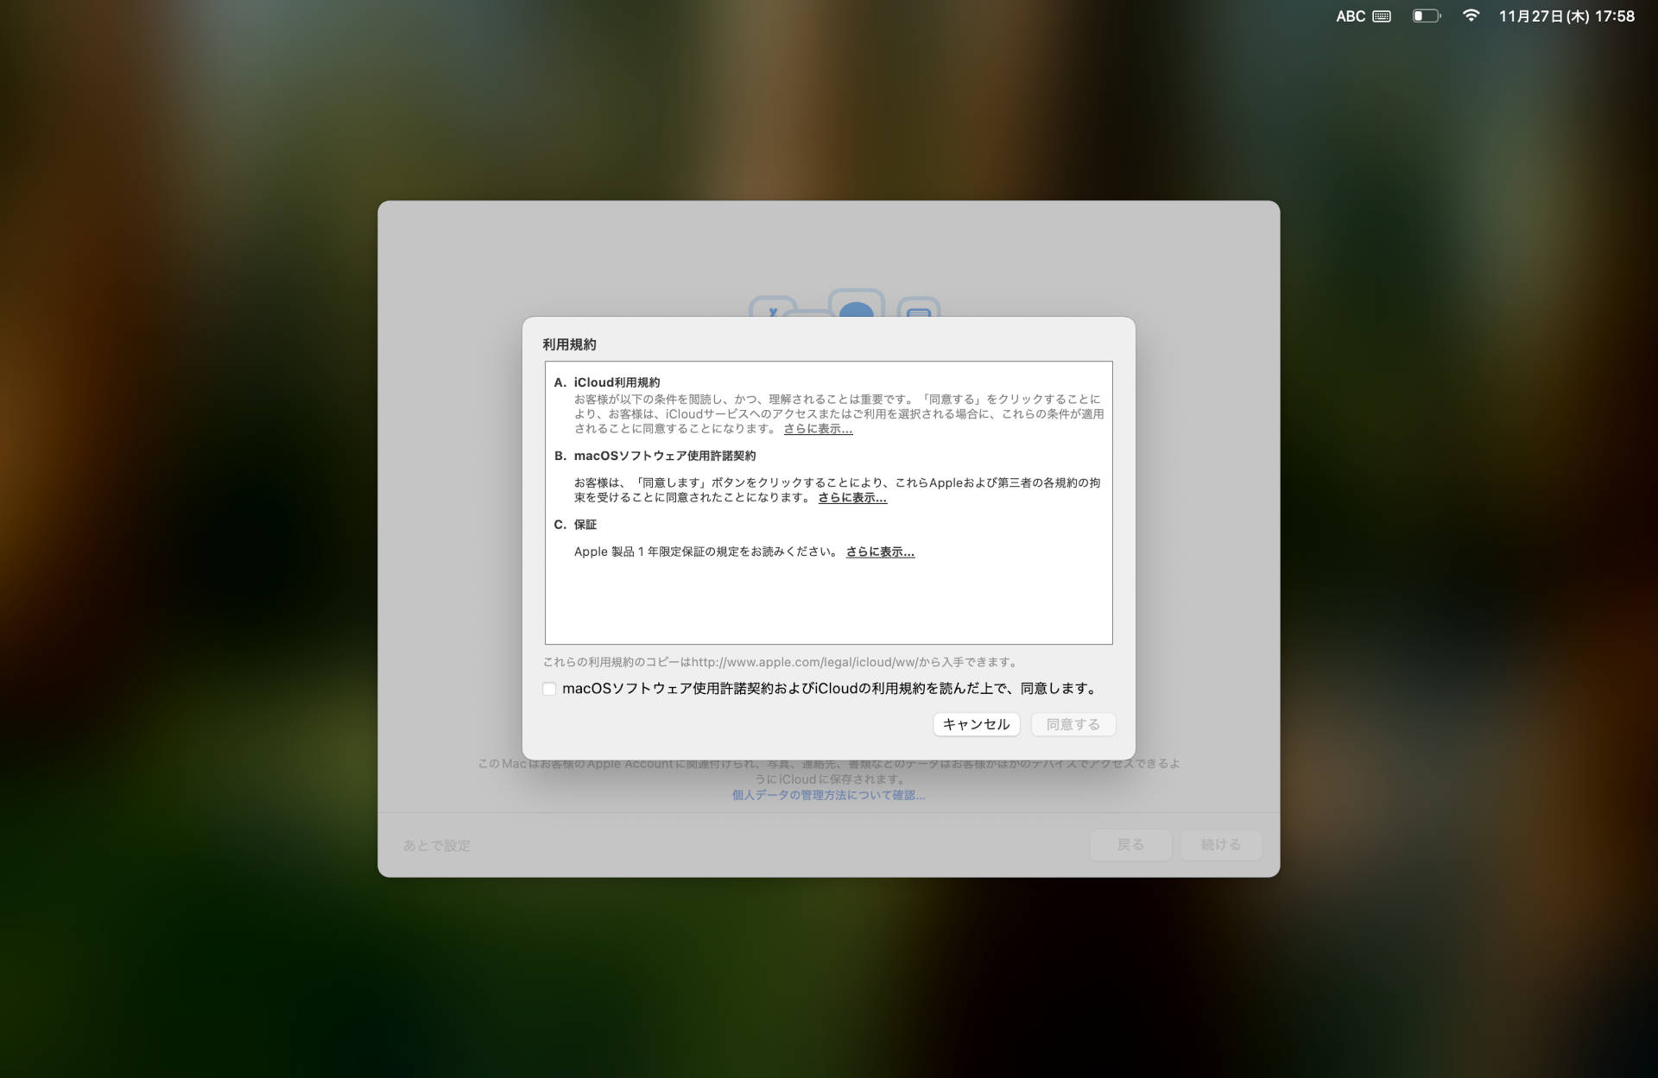Click the battery status icon
Image resolution: width=1658 pixels, height=1078 pixels.
1425,16
